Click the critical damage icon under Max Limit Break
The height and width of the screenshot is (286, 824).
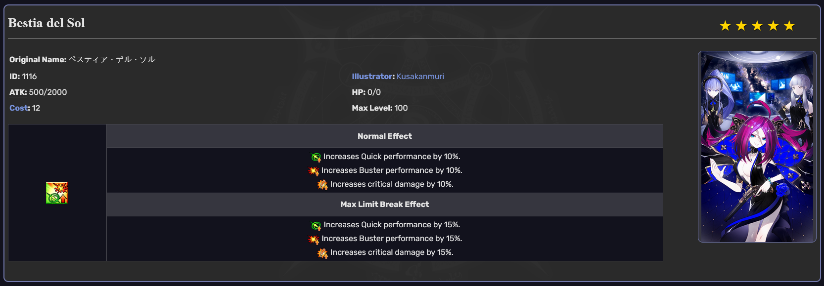[323, 253]
